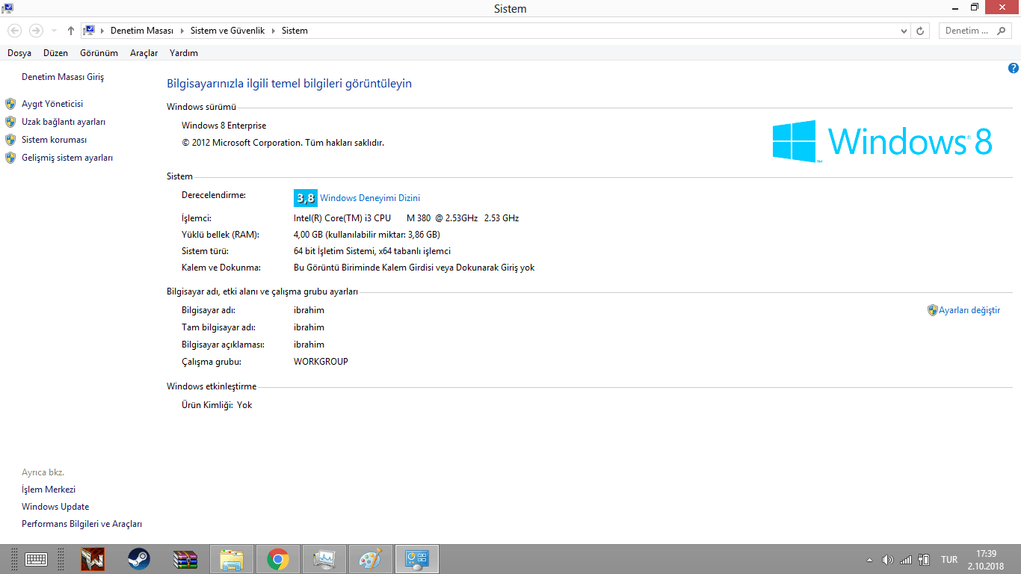This screenshot has height=574, width=1021.
Task: Open recent locations dropdown arrow
Action: pyautogui.click(x=54, y=31)
